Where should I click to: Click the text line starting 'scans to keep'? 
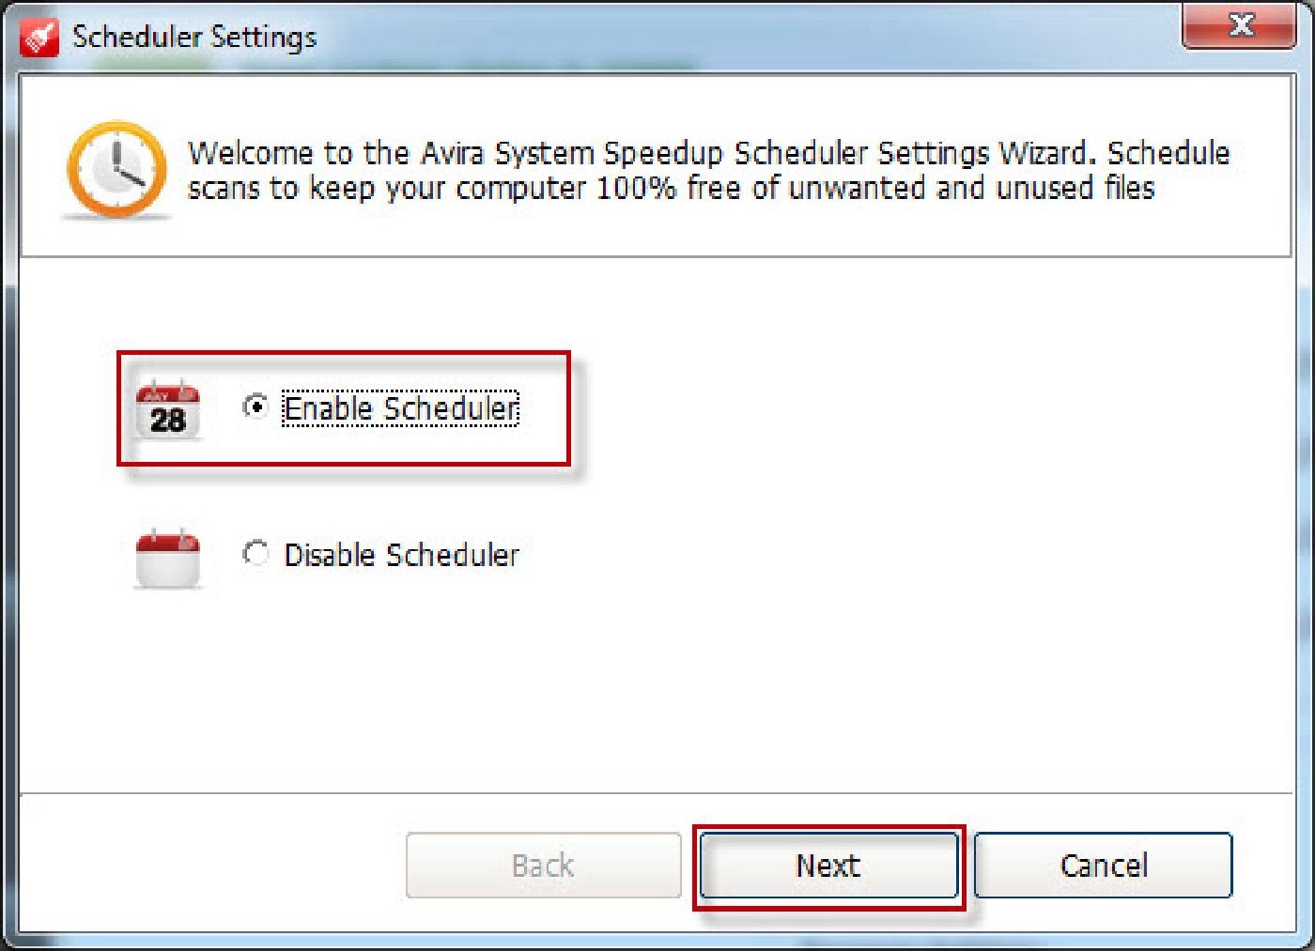[x=671, y=188]
